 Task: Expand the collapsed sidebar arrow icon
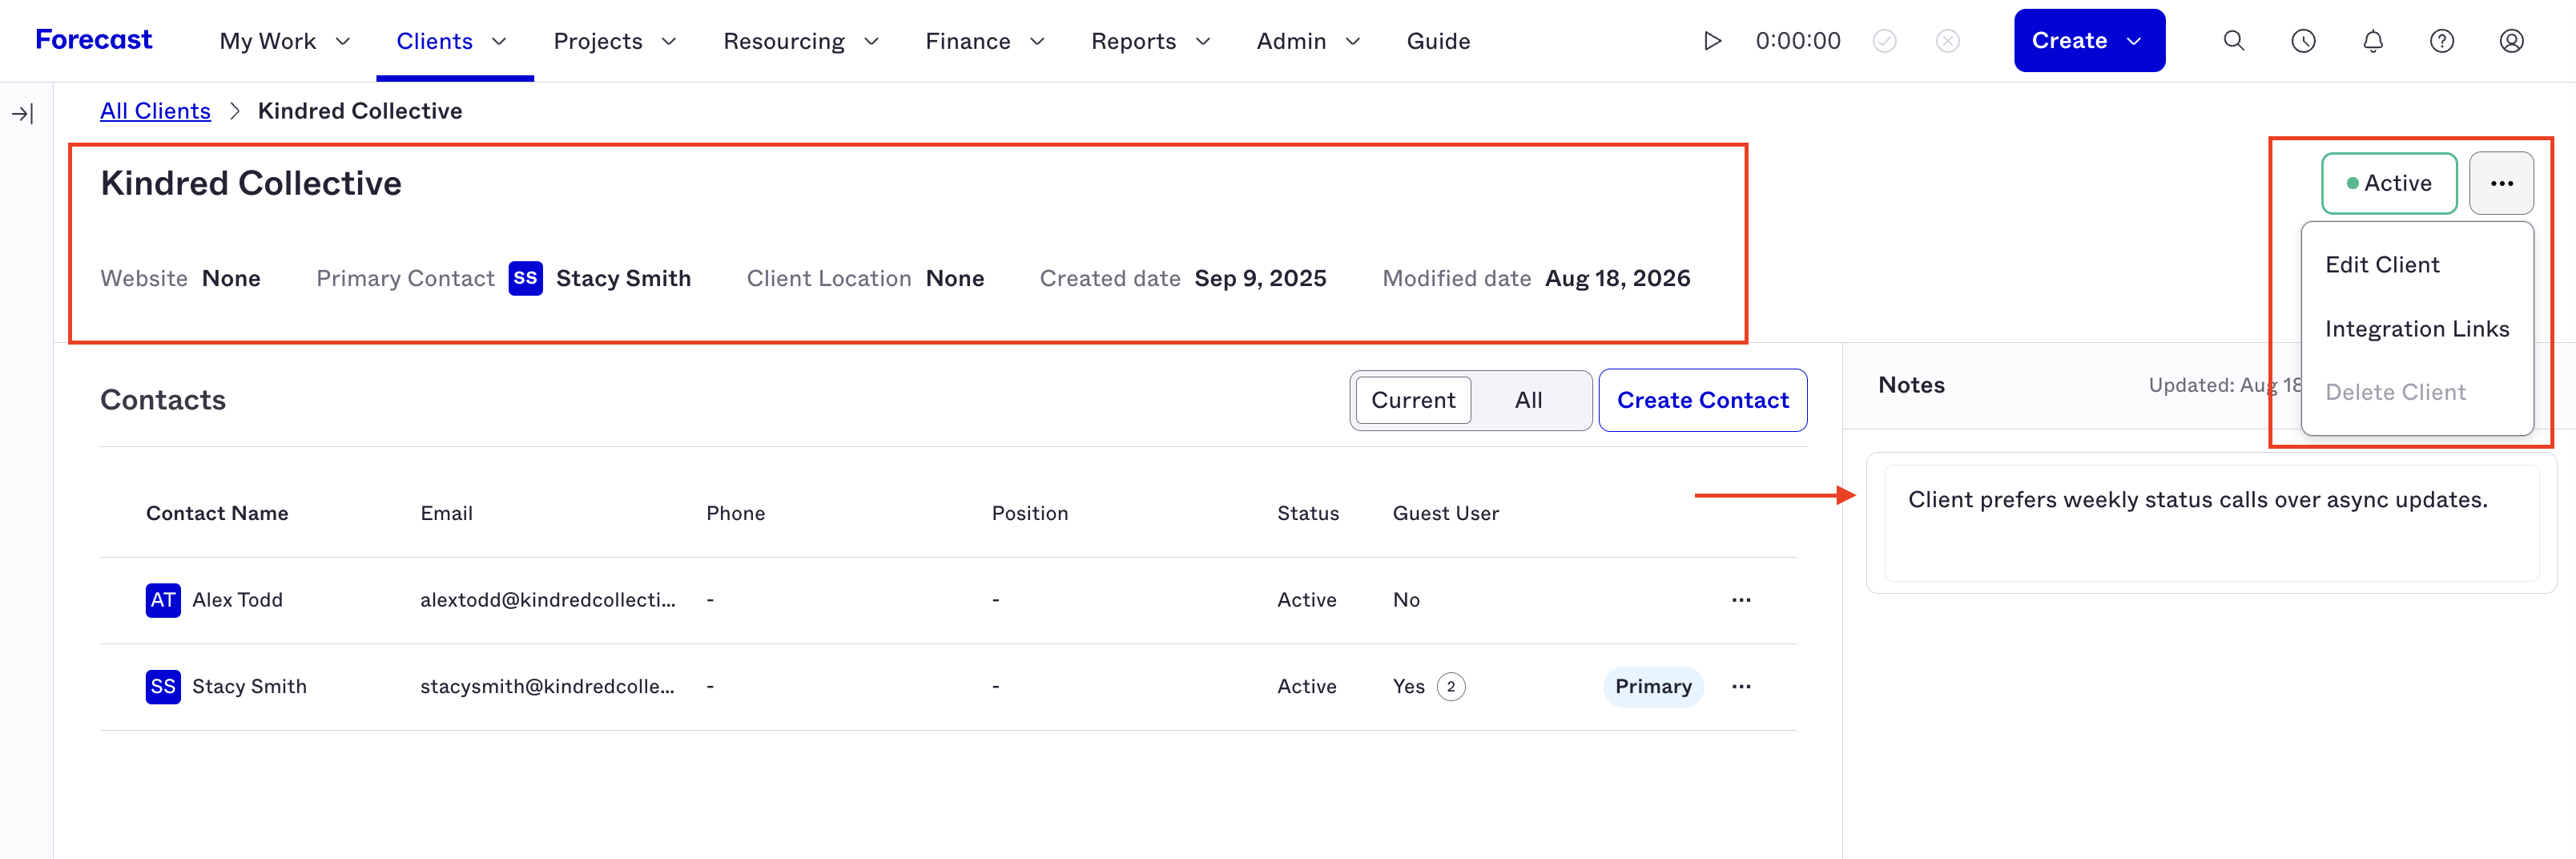click(23, 114)
